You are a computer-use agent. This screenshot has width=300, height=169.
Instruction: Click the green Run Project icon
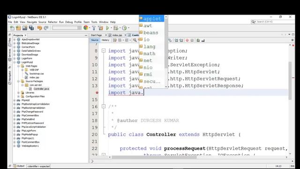tap(107, 28)
